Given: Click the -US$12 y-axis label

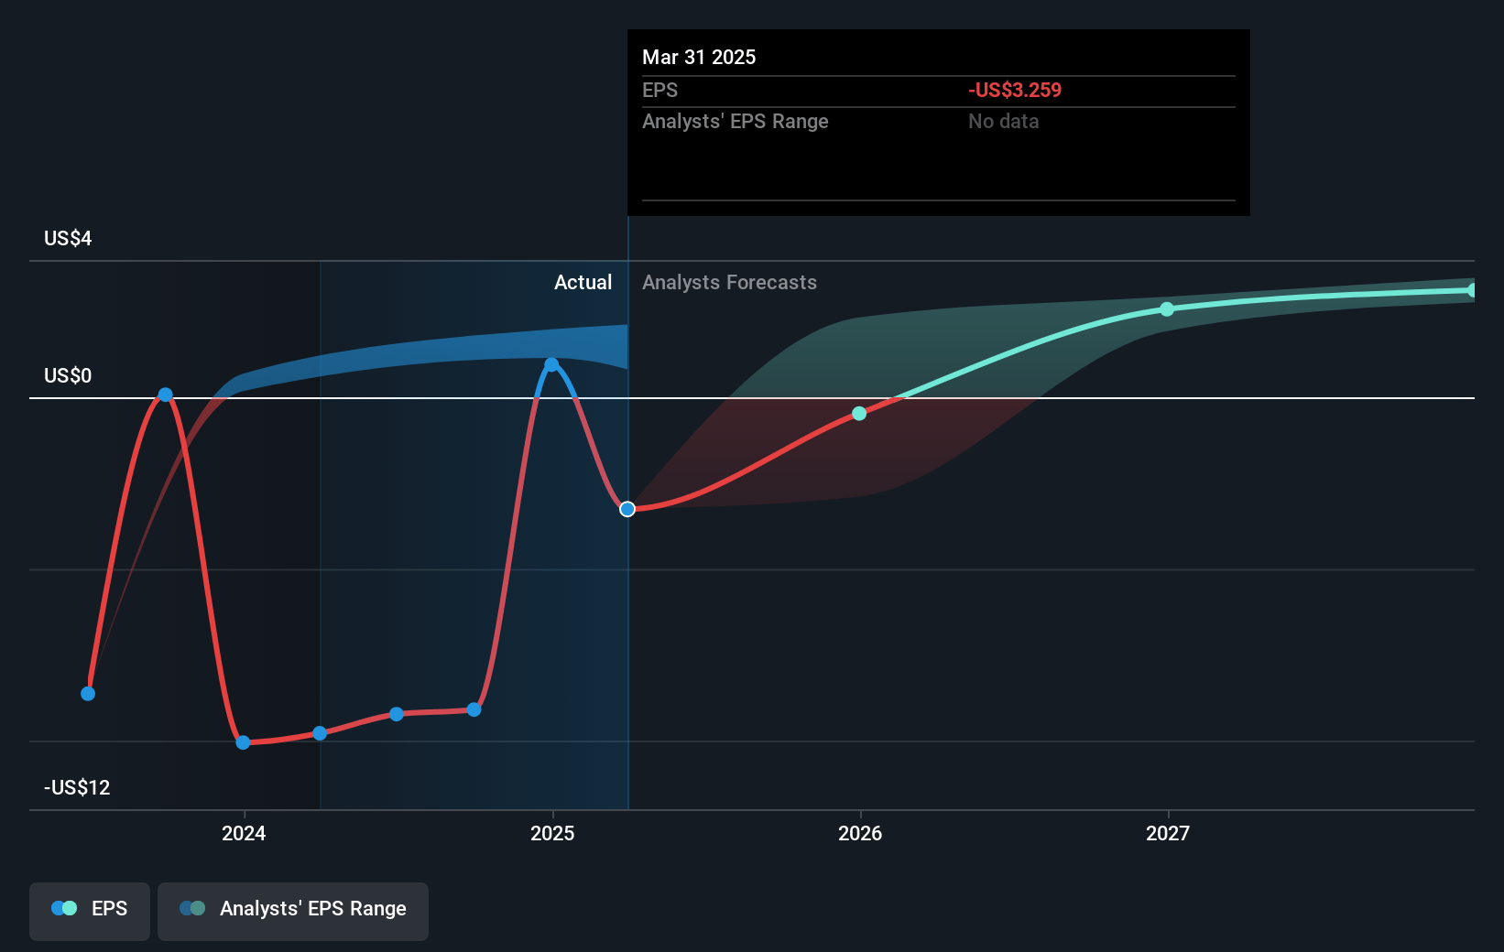Looking at the screenshot, I should (x=77, y=788).
